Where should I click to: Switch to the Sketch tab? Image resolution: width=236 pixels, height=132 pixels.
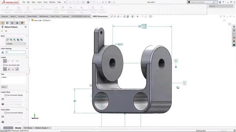[x=13, y=16]
